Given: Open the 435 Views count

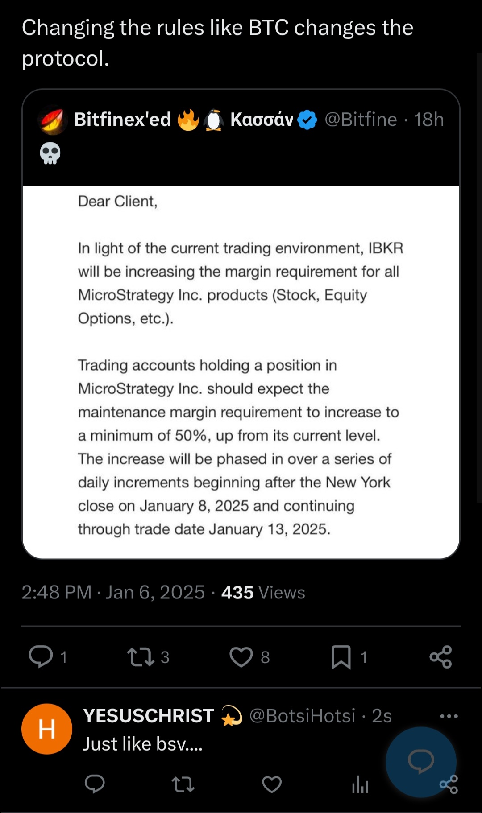Looking at the screenshot, I should coord(263,593).
